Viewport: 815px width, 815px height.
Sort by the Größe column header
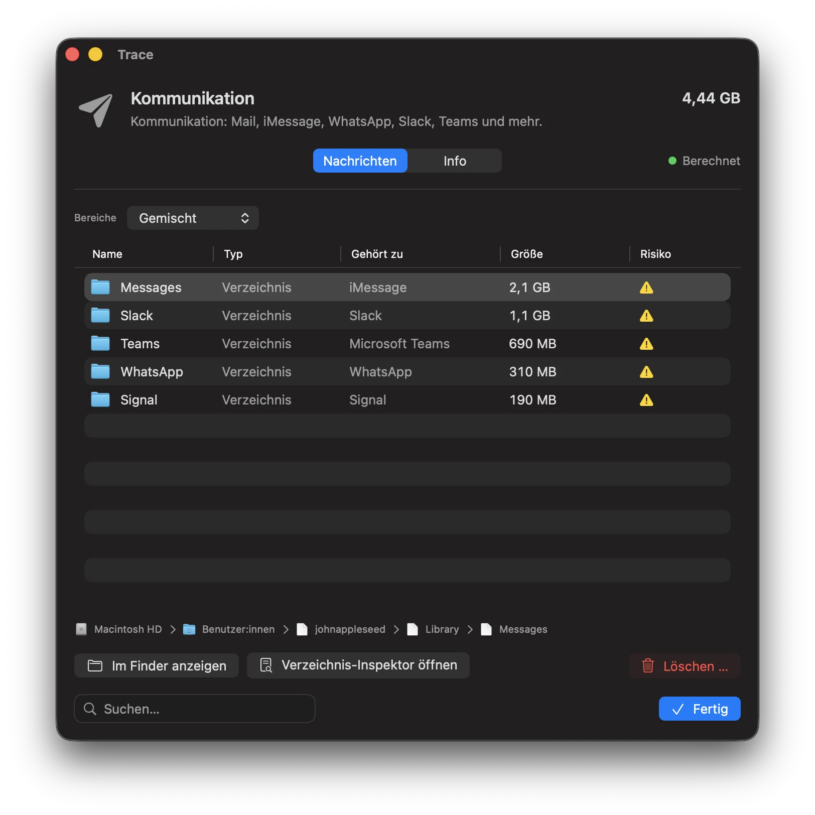(x=527, y=254)
